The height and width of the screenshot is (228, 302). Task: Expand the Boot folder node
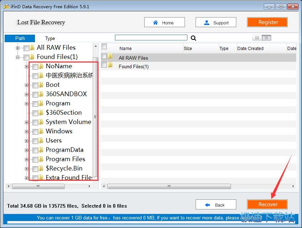27,85
